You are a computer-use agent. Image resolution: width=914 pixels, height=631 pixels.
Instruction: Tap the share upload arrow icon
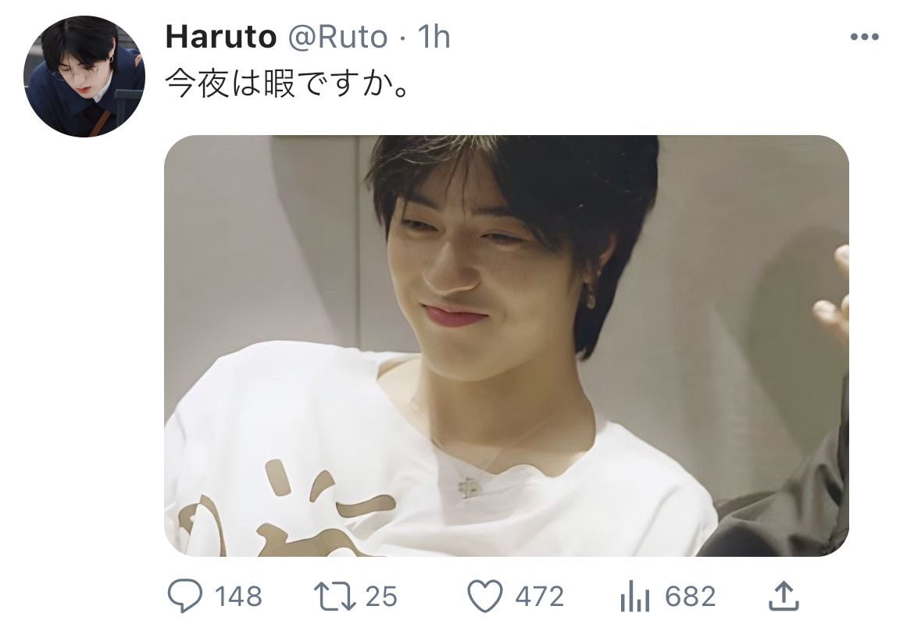tap(784, 595)
